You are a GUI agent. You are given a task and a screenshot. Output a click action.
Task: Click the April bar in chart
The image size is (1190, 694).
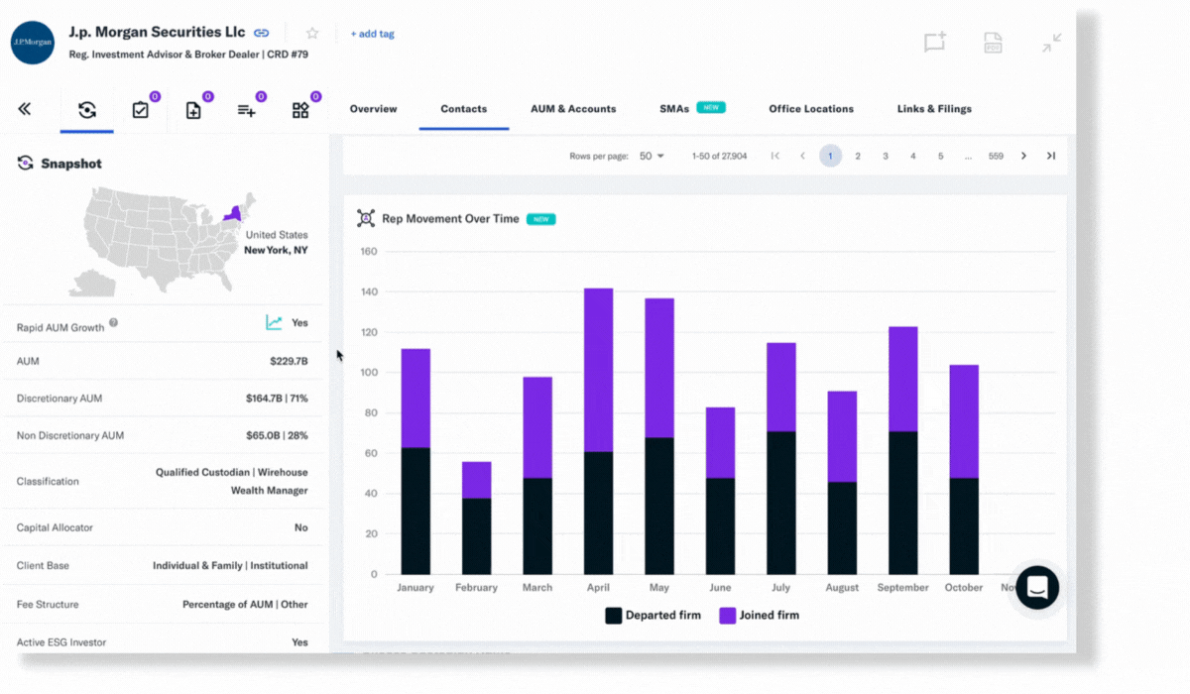point(599,431)
